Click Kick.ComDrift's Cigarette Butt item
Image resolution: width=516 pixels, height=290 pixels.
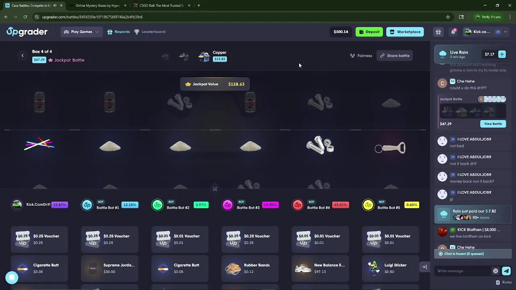coord(39,268)
